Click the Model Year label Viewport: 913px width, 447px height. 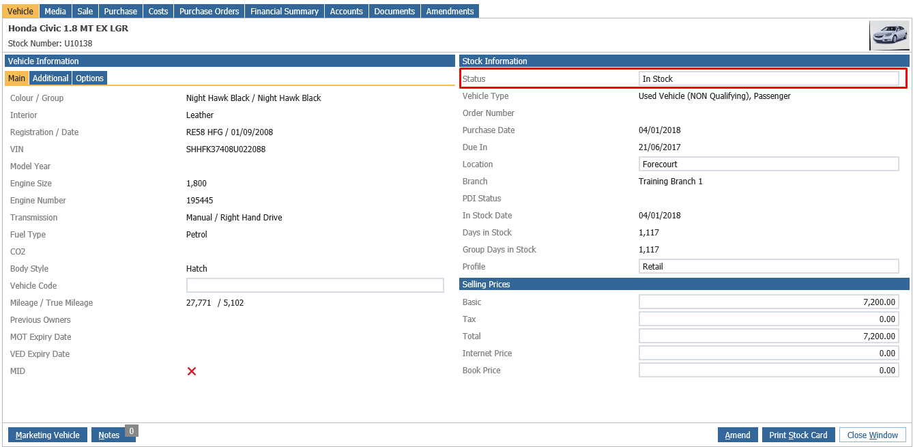31,167
